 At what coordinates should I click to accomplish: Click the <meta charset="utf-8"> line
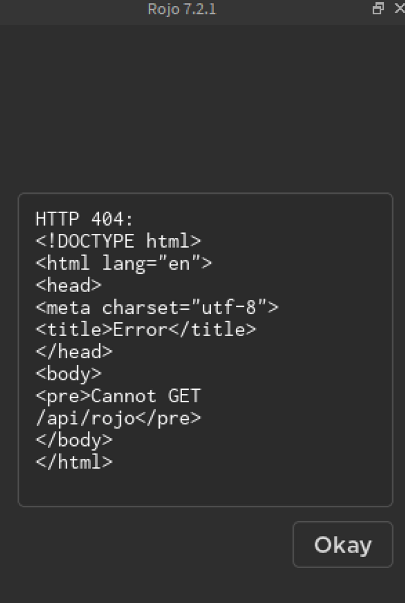(x=157, y=307)
